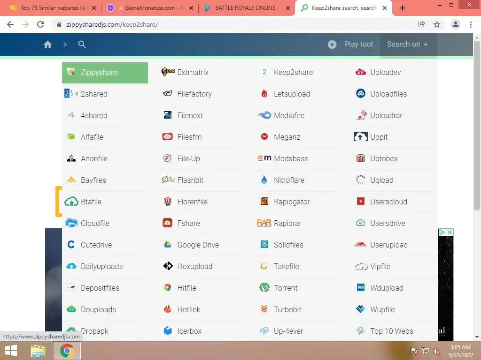Click the Filefactory icon
The width and height of the screenshot is (481, 360).
(168, 94)
